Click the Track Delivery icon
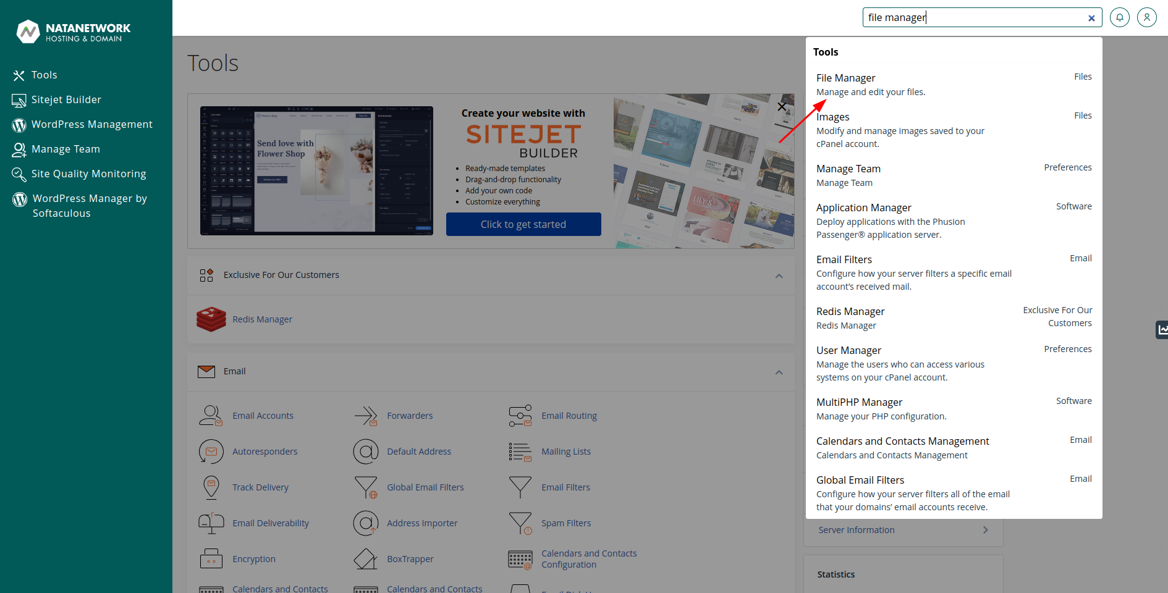This screenshot has height=593, width=1168. [211, 487]
